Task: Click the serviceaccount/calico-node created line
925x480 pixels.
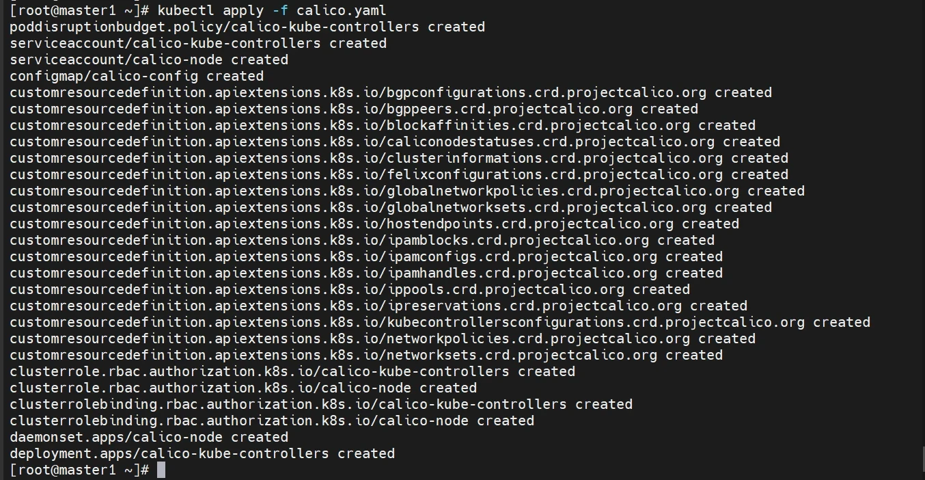Action: pyautogui.click(x=149, y=59)
